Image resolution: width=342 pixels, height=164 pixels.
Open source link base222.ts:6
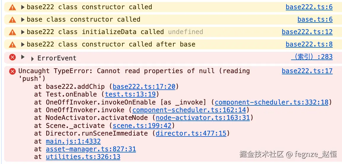(309, 7)
